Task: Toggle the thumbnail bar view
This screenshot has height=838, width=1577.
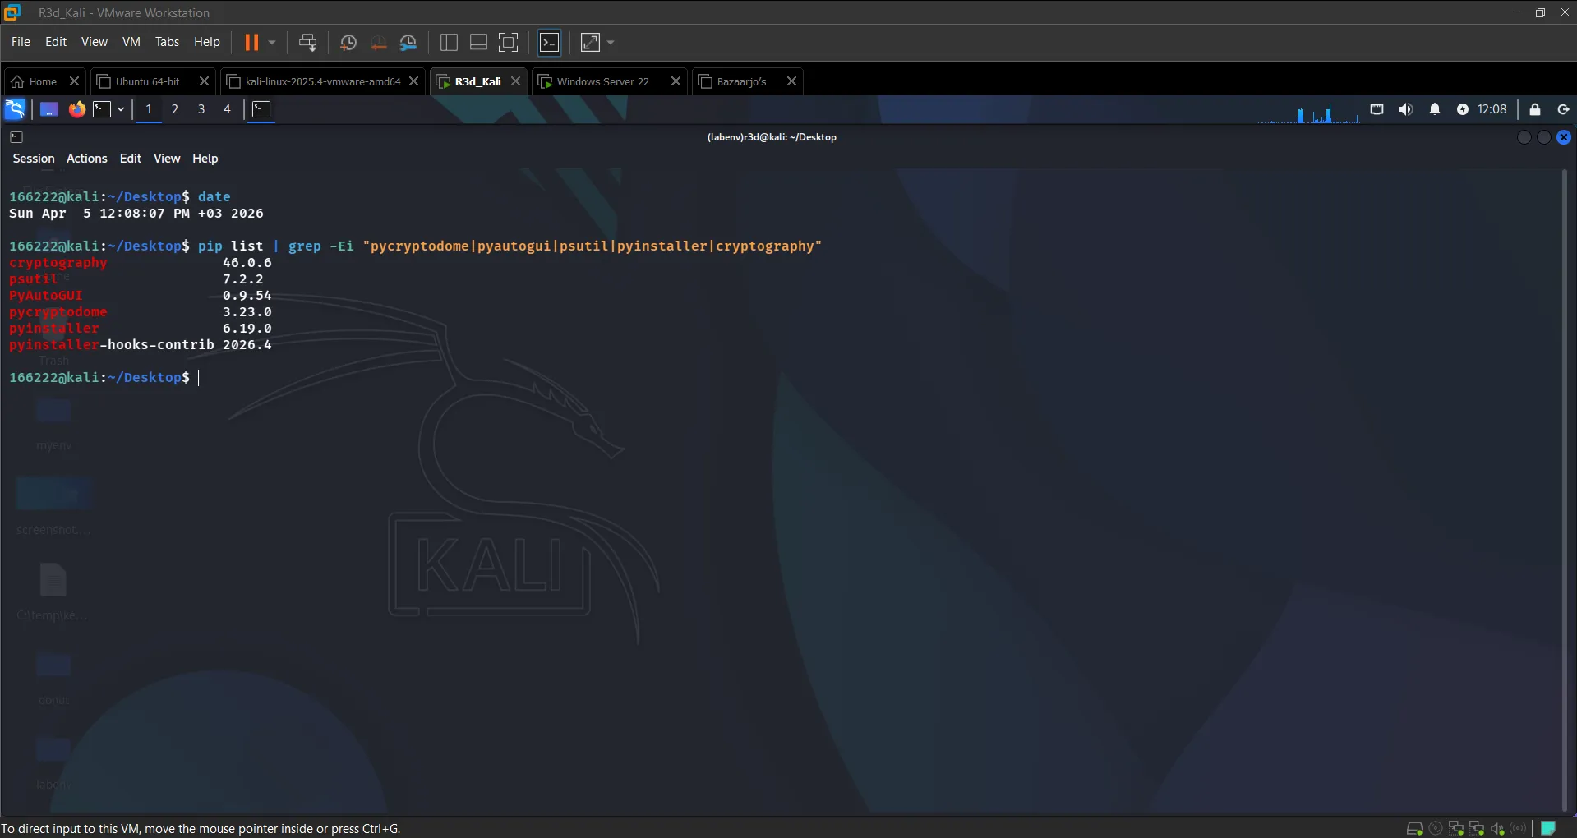Action: pos(478,43)
